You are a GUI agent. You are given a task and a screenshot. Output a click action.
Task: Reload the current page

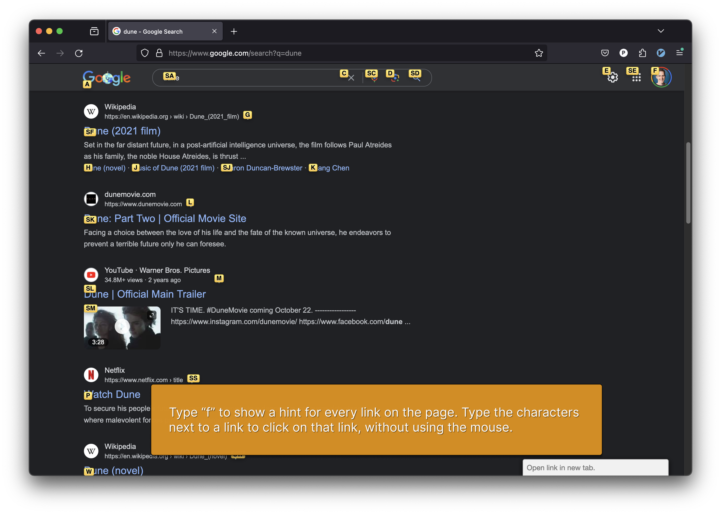79,53
